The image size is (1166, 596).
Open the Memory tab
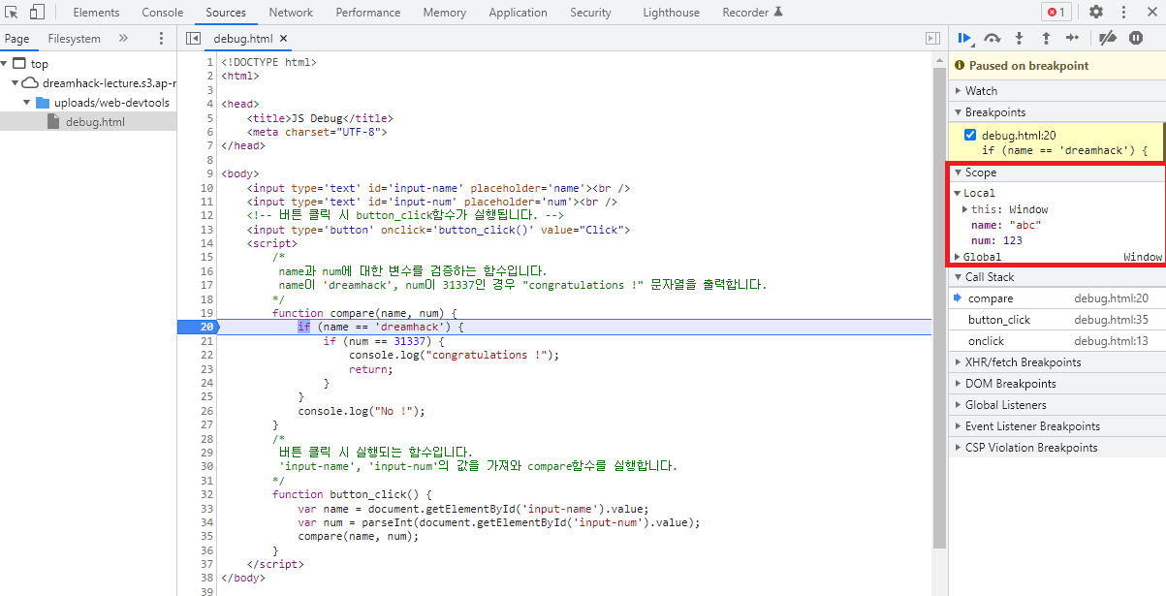[445, 13]
